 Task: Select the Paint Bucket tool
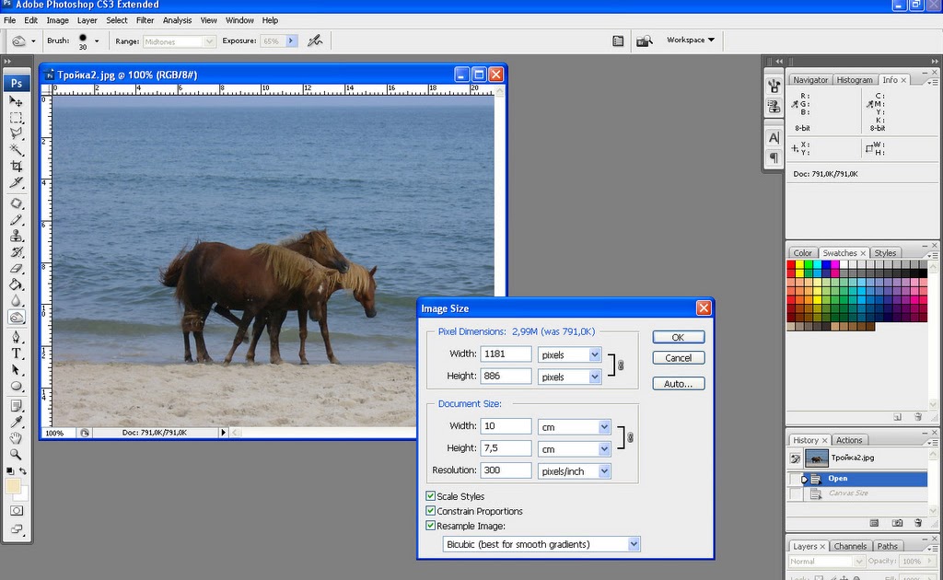[17, 284]
